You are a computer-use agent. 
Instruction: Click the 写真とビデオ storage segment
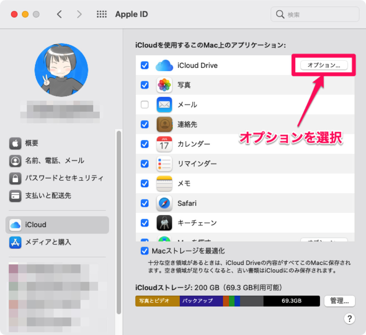pos(157,301)
